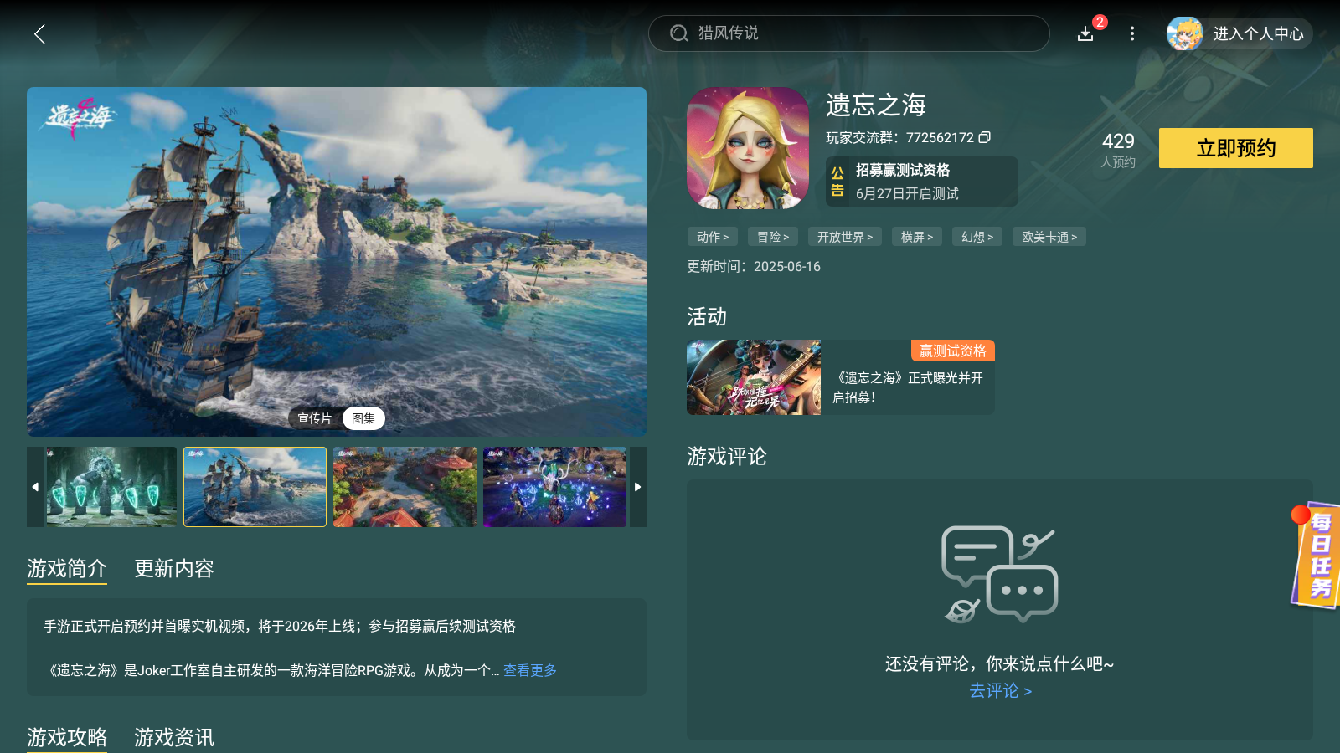Select the sailing ship thumbnail
The width and height of the screenshot is (1340, 753).
click(255, 486)
